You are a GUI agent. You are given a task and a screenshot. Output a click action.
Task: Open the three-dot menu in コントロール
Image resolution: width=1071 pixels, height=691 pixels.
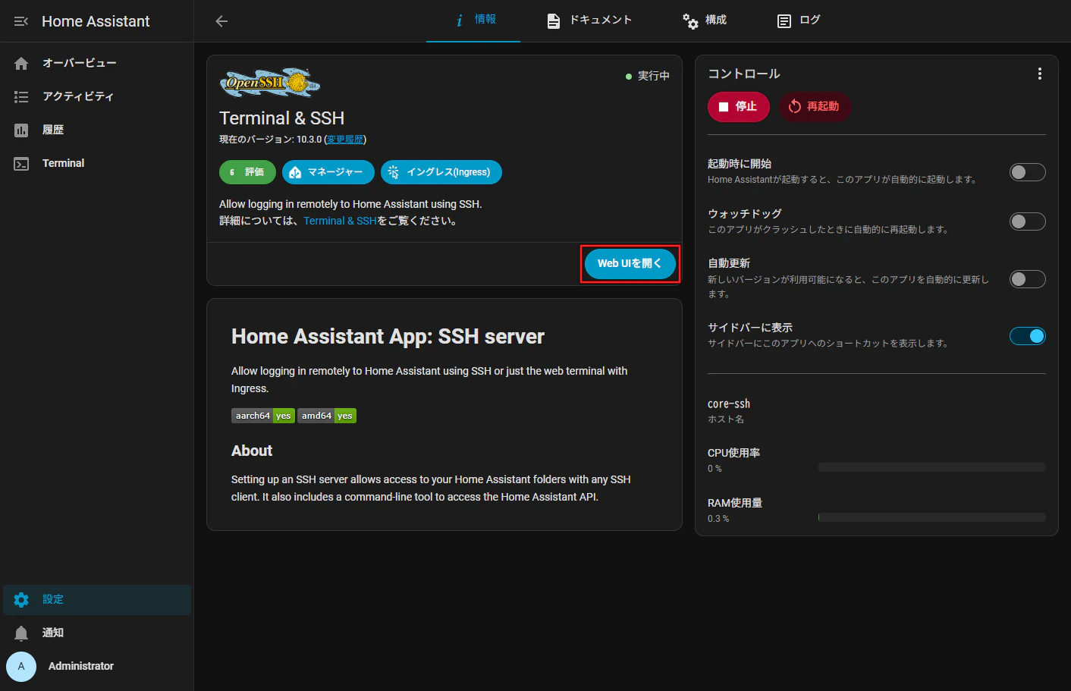pos(1039,74)
